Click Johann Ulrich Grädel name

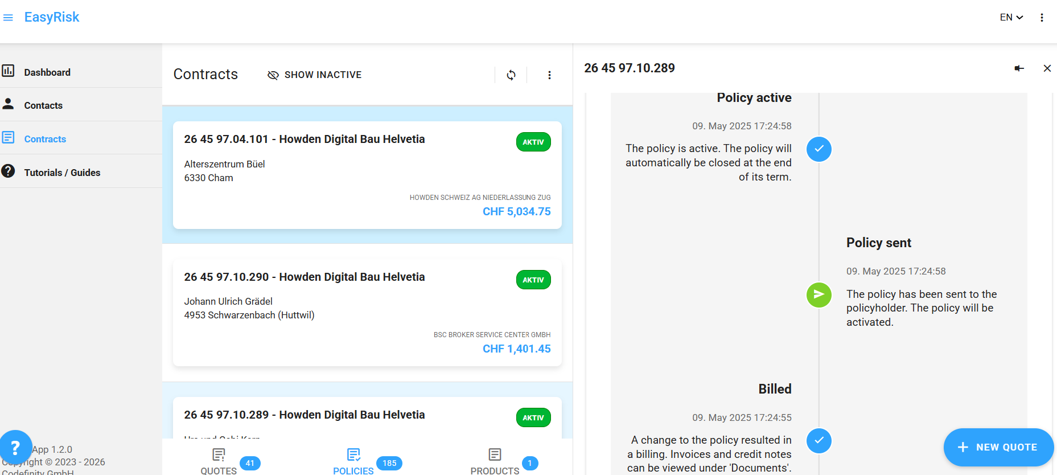click(228, 301)
